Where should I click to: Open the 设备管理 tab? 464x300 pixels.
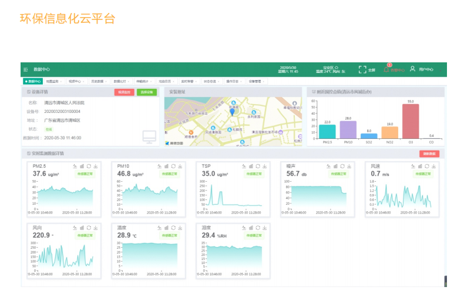tap(254, 82)
